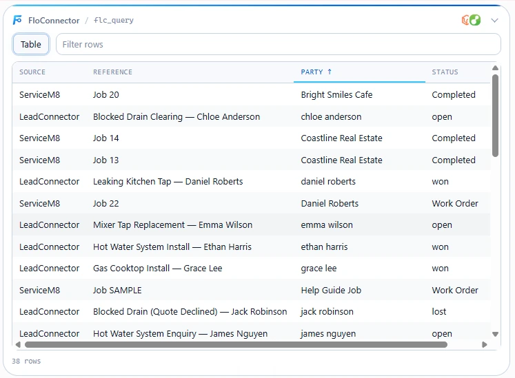Click the vertical scrollbar thumb
515x378 pixels.
(495, 116)
